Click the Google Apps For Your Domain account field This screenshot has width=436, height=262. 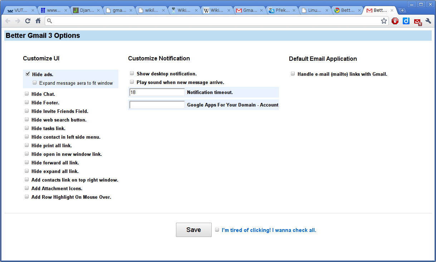[157, 105]
